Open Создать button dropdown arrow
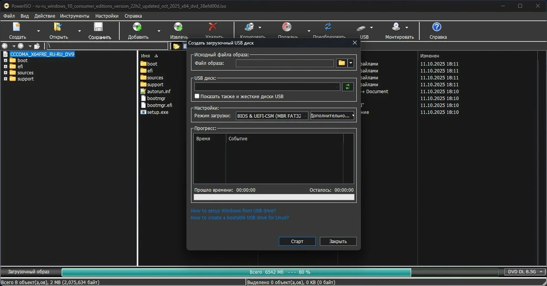 38,31
